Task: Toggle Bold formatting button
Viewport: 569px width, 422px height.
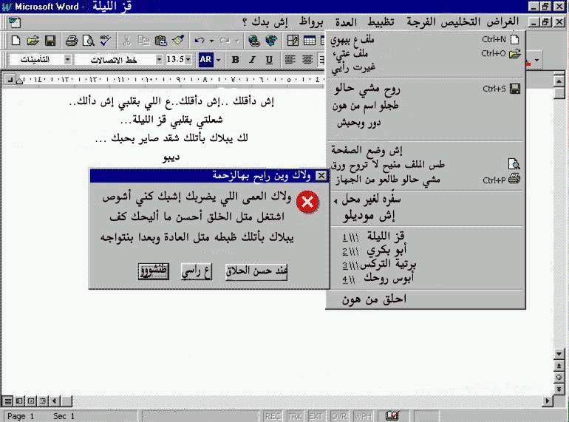Action: [x=235, y=59]
